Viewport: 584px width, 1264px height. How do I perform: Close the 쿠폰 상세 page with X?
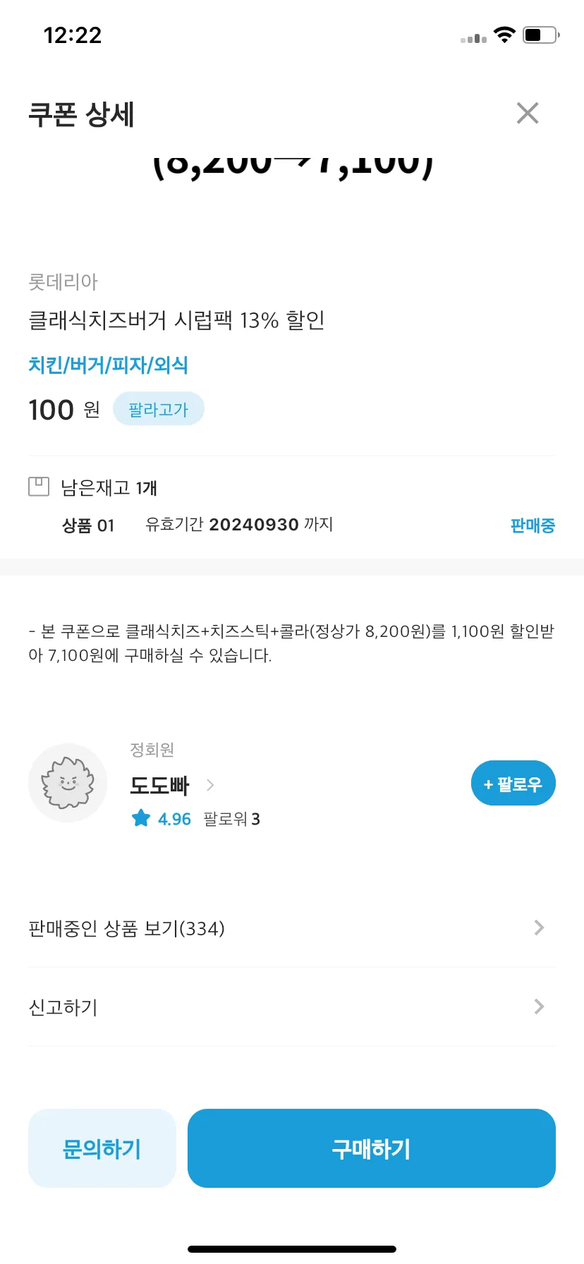point(527,113)
